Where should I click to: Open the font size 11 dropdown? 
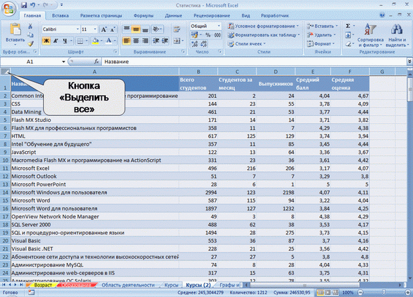[x=95, y=29]
